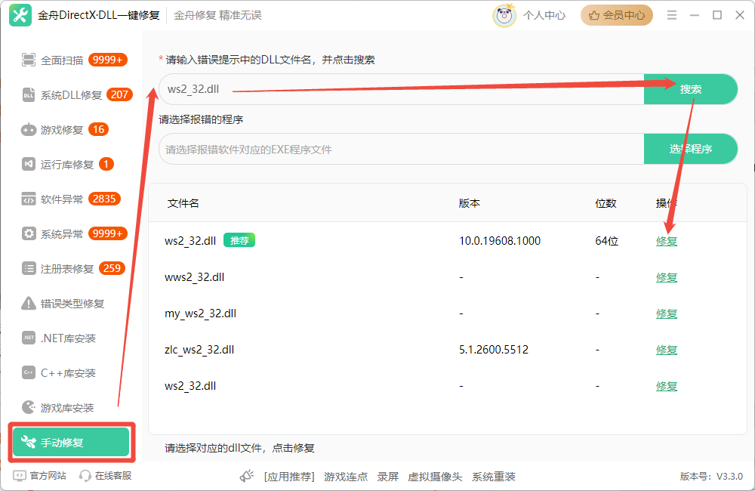The image size is (755, 491).
Task: Click the full scan icon beside 全面扫描
Action: pyautogui.click(x=29, y=60)
